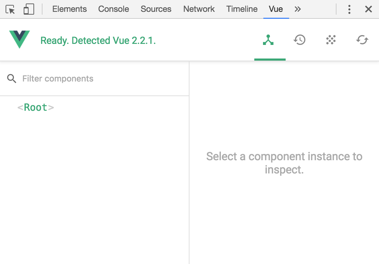
Task: Open the DevTools three-dot menu
Action: (349, 9)
